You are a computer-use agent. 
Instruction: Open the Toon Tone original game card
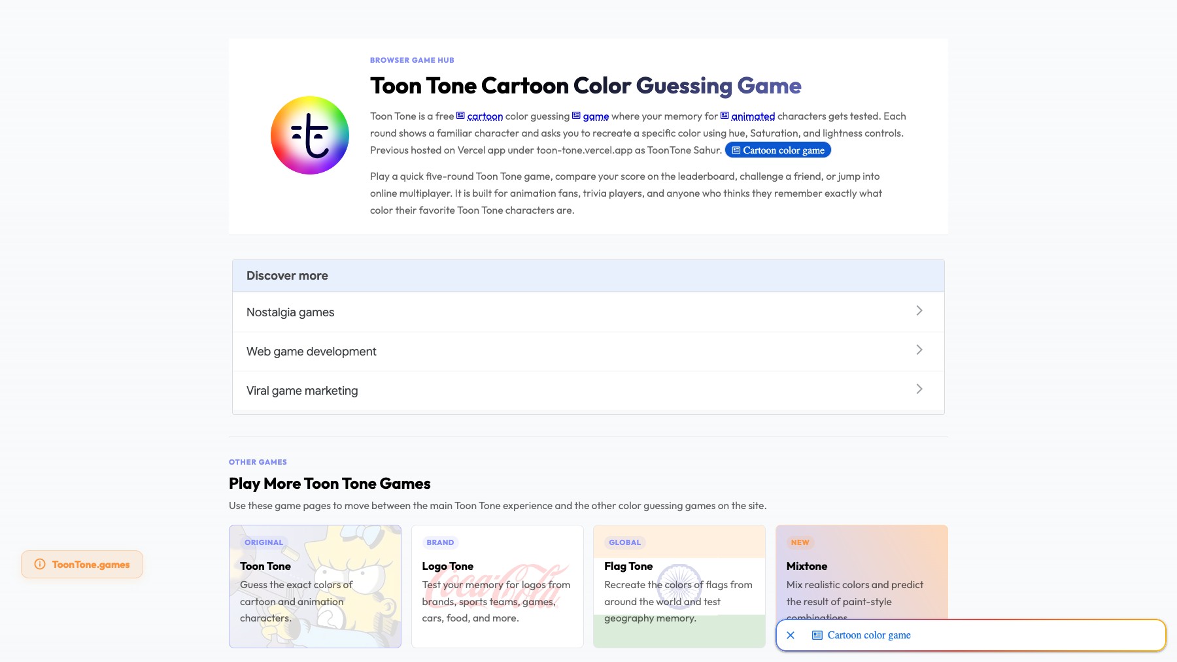(x=315, y=586)
